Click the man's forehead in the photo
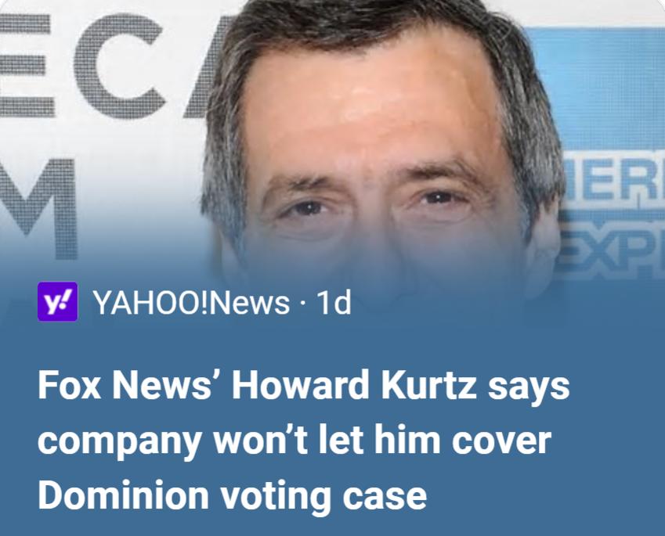This screenshot has height=536, width=665. click(x=369, y=106)
